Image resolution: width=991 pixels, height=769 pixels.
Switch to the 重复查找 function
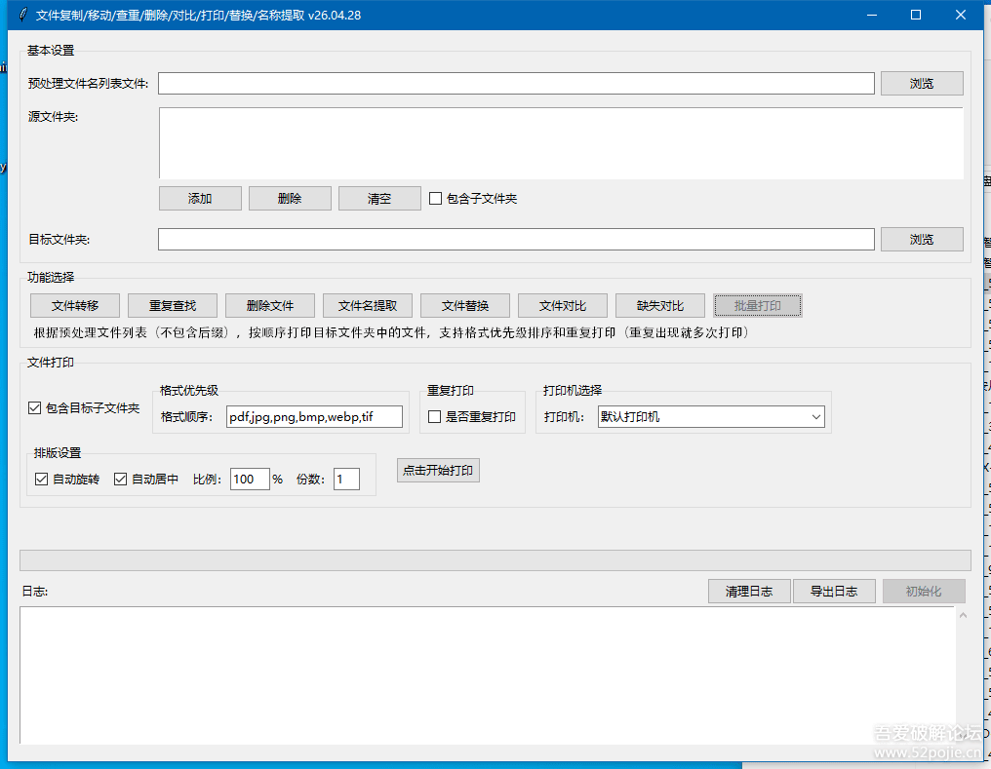tap(173, 306)
